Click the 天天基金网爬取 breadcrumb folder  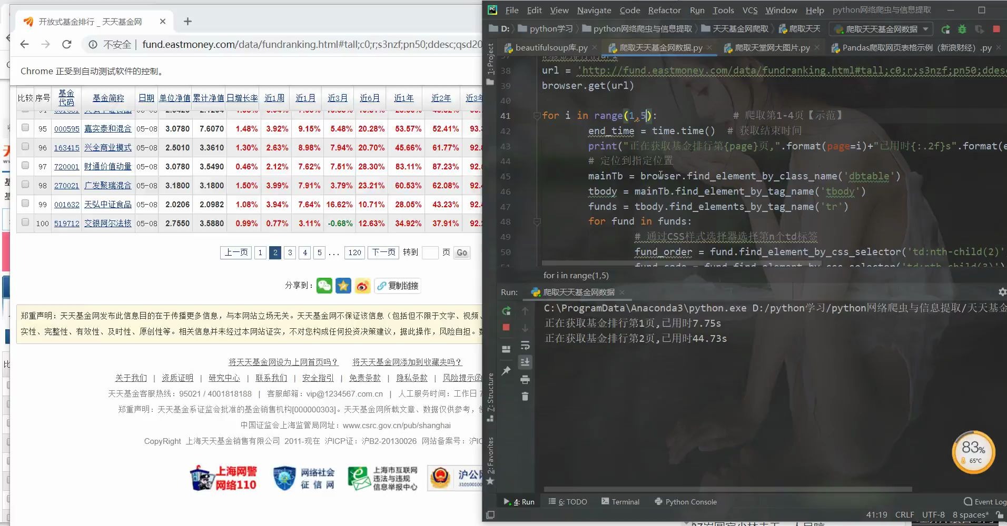click(735, 29)
